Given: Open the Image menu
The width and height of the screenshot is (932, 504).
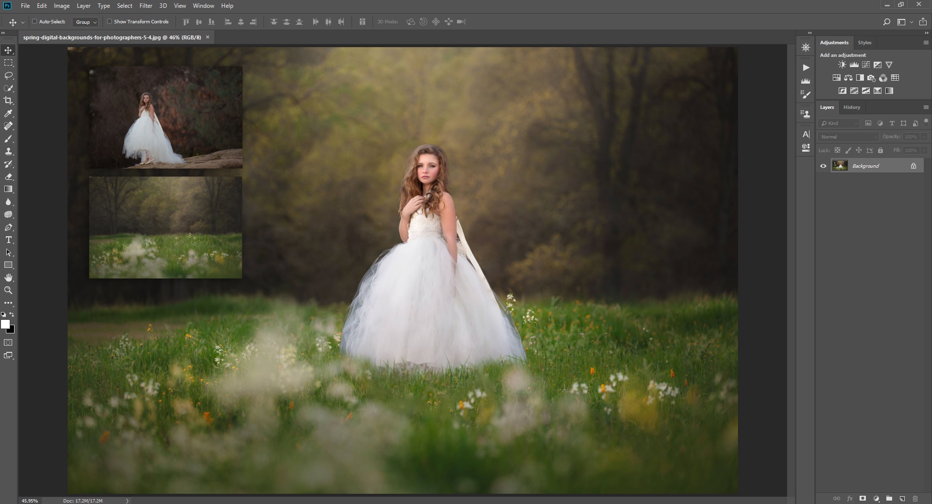Looking at the screenshot, I should tap(61, 6).
